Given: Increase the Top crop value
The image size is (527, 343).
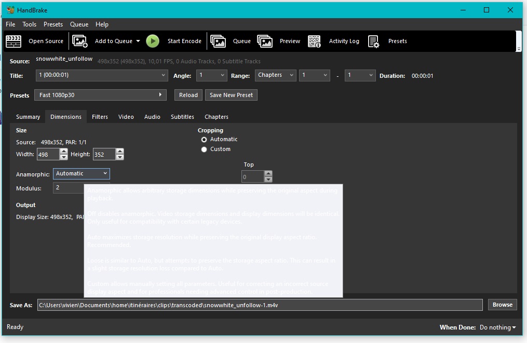Looking at the screenshot, I should [268, 174].
